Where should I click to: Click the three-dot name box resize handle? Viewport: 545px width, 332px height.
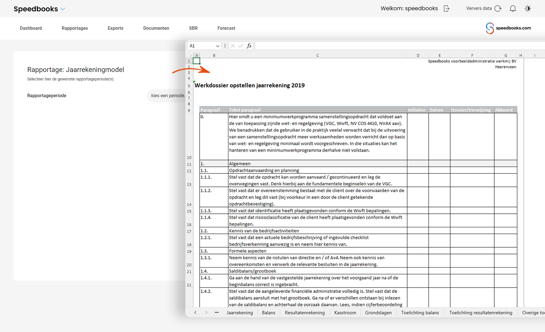tap(225, 46)
